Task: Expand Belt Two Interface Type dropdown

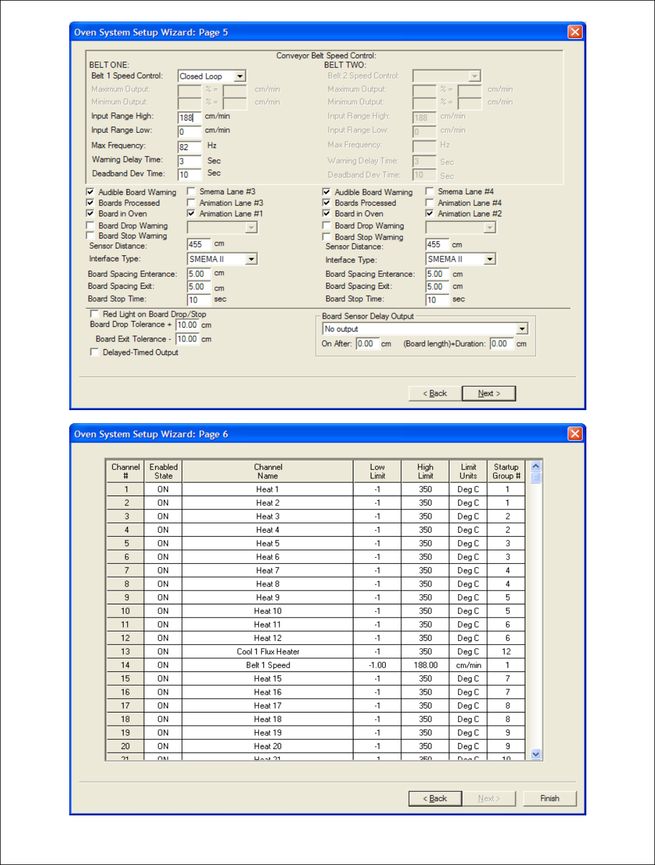Action: click(490, 259)
